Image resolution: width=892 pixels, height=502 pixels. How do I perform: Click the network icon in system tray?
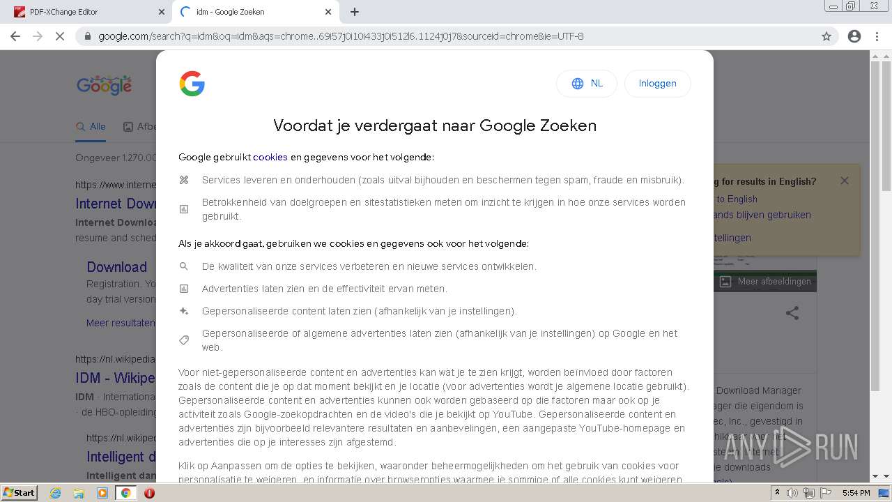tap(808, 493)
